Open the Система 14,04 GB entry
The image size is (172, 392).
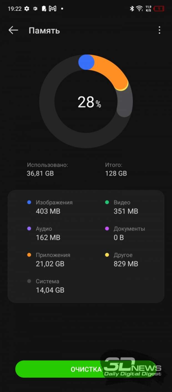tap(46, 286)
